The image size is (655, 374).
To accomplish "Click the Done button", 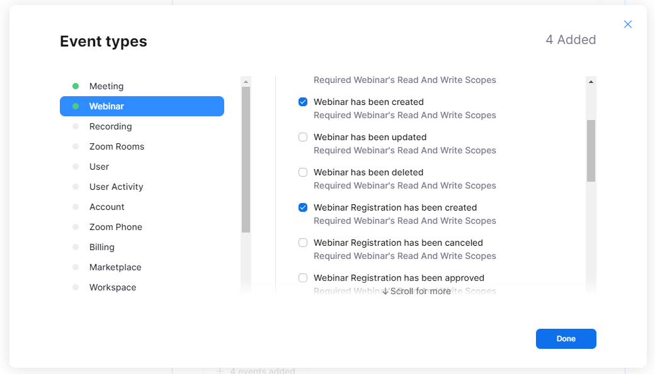I will point(566,339).
